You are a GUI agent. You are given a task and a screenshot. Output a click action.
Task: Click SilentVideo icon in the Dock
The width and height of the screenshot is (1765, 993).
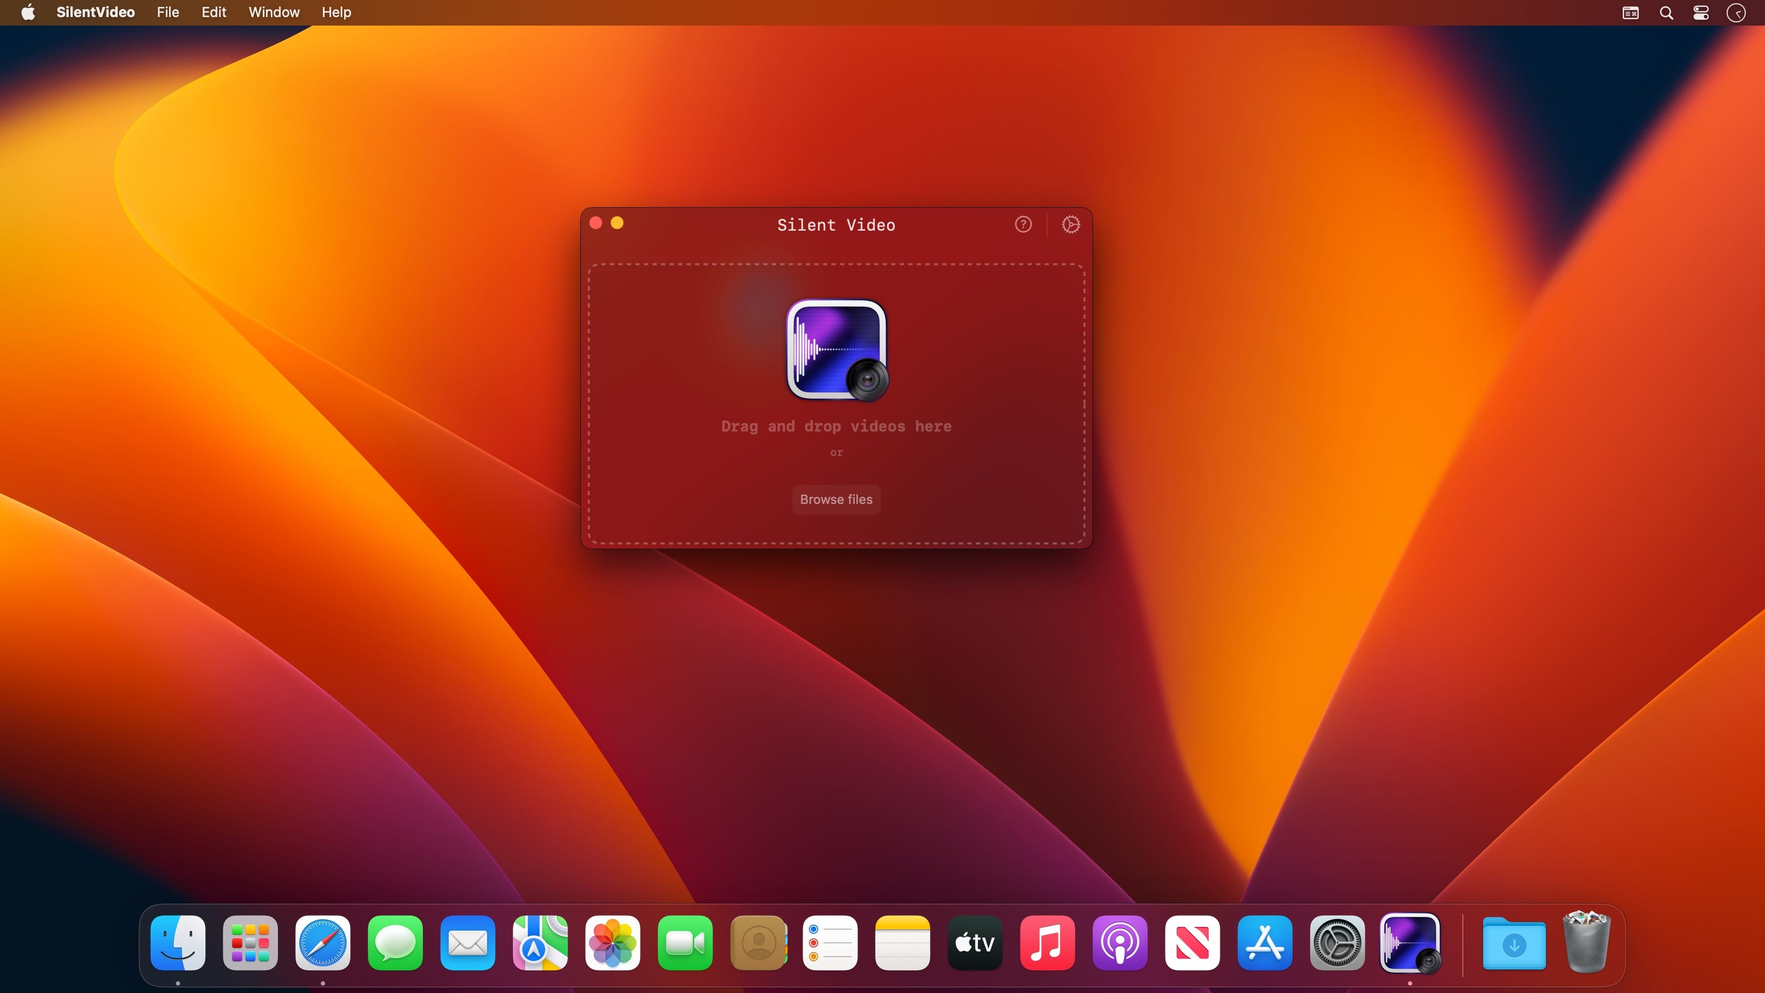point(1410,943)
